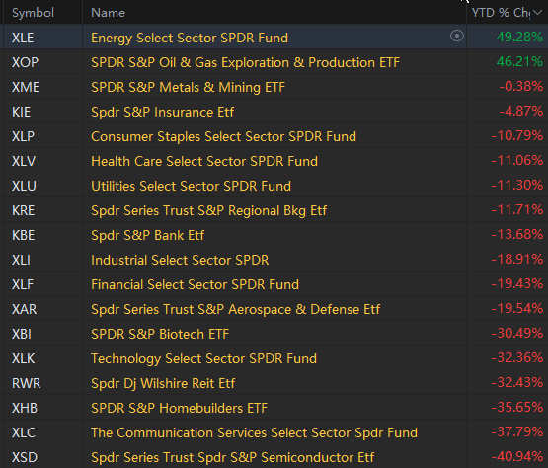The image size is (548, 468).
Task: Click the XLP ticker symbol
Action: pos(23,136)
